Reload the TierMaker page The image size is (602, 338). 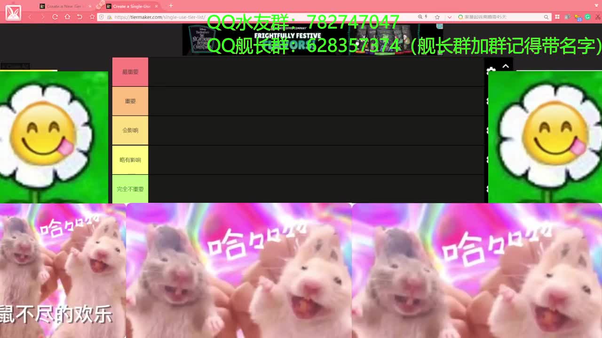tap(55, 17)
